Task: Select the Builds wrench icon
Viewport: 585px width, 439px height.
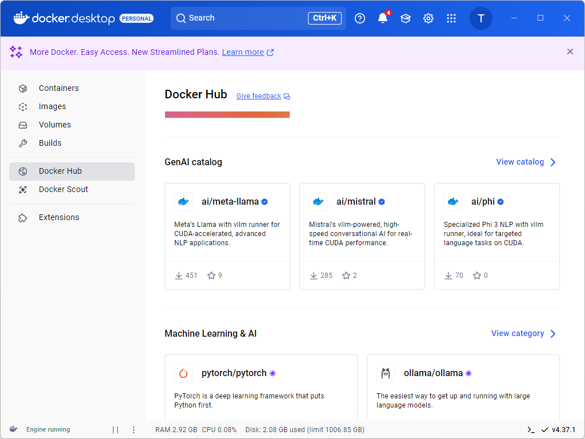Action: (22, 143)
